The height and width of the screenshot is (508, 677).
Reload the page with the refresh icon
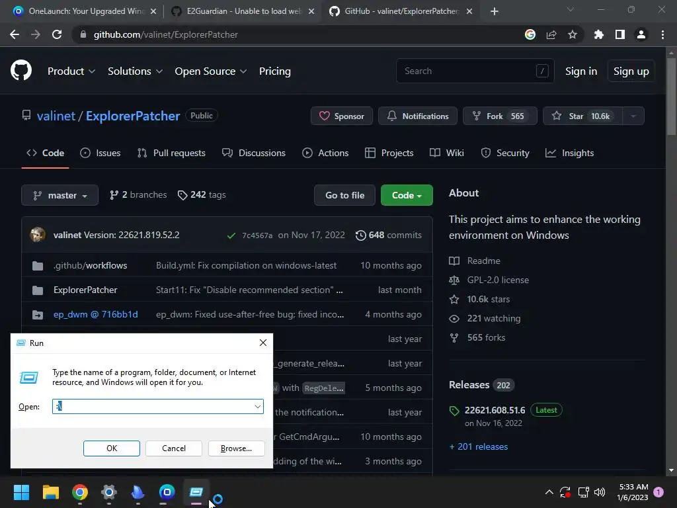57,34
